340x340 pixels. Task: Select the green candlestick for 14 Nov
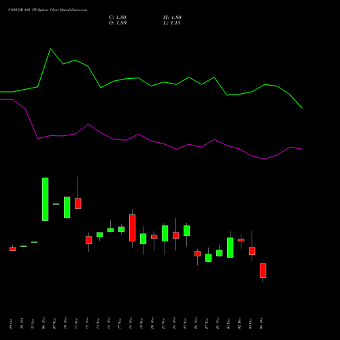(x=111, y=230)
